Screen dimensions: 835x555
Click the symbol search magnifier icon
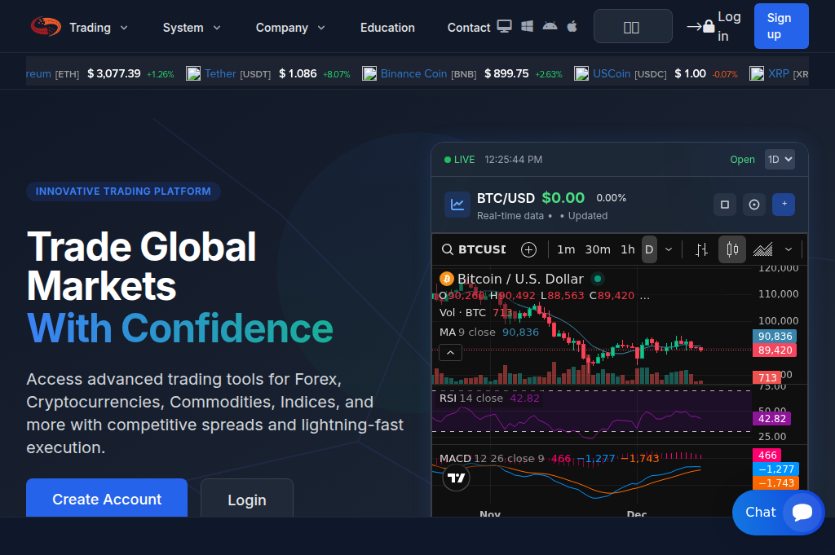[447, 249]
